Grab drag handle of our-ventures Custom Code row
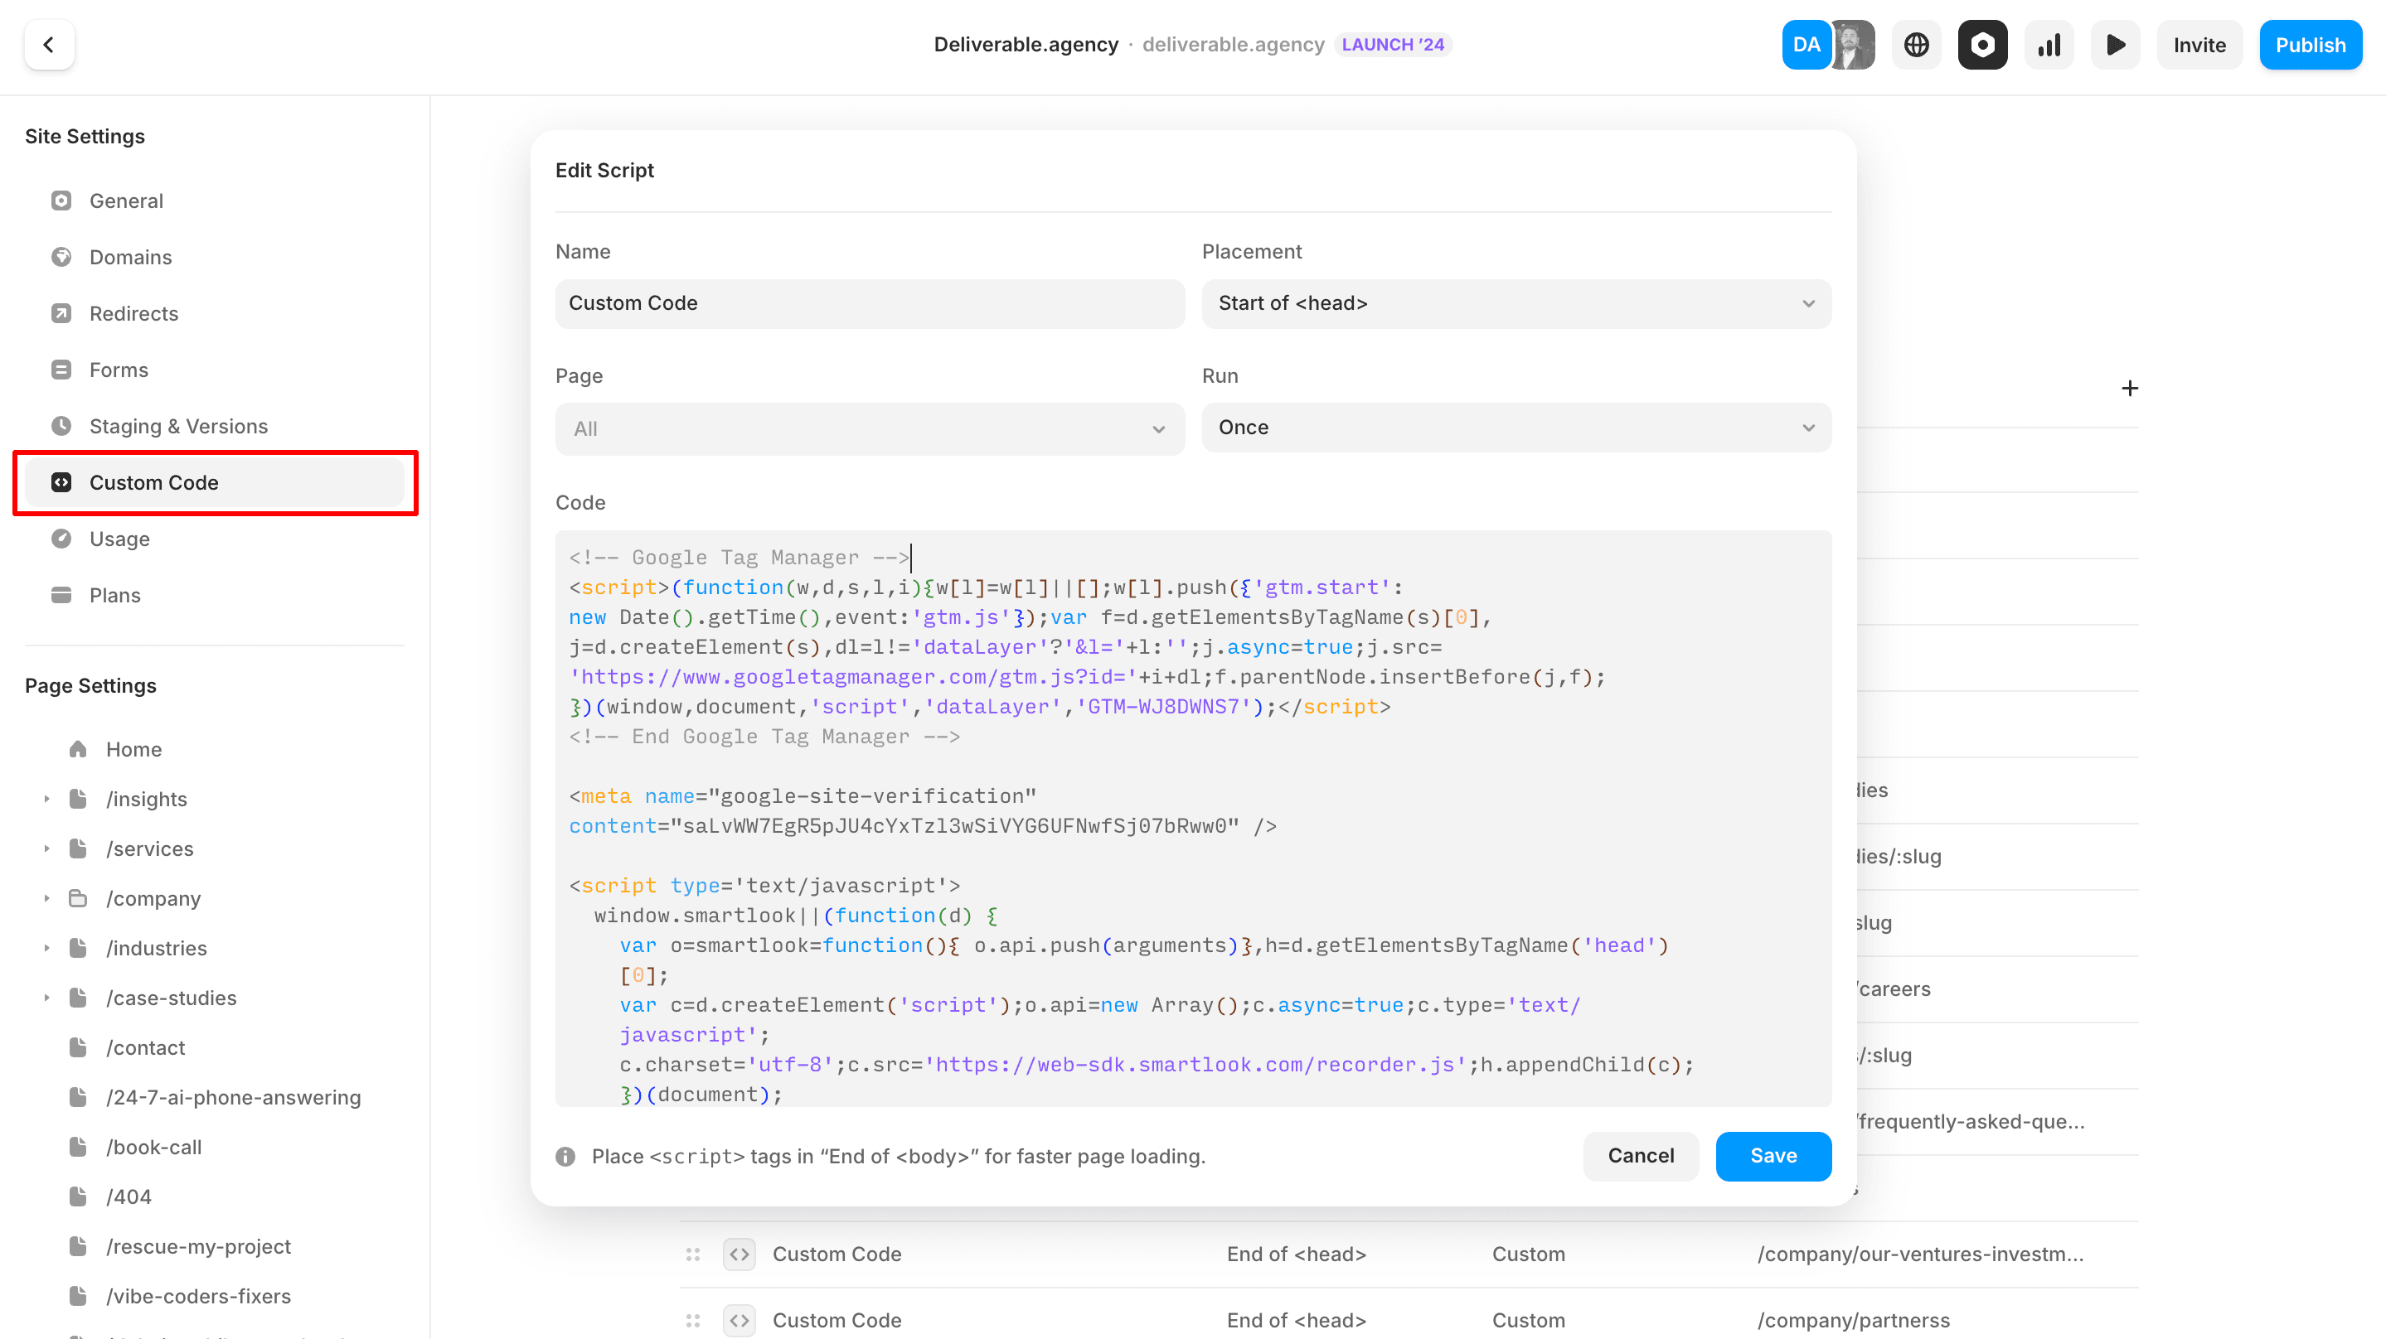This screenshot has width=2386, height=1339. click(693, 1254)
